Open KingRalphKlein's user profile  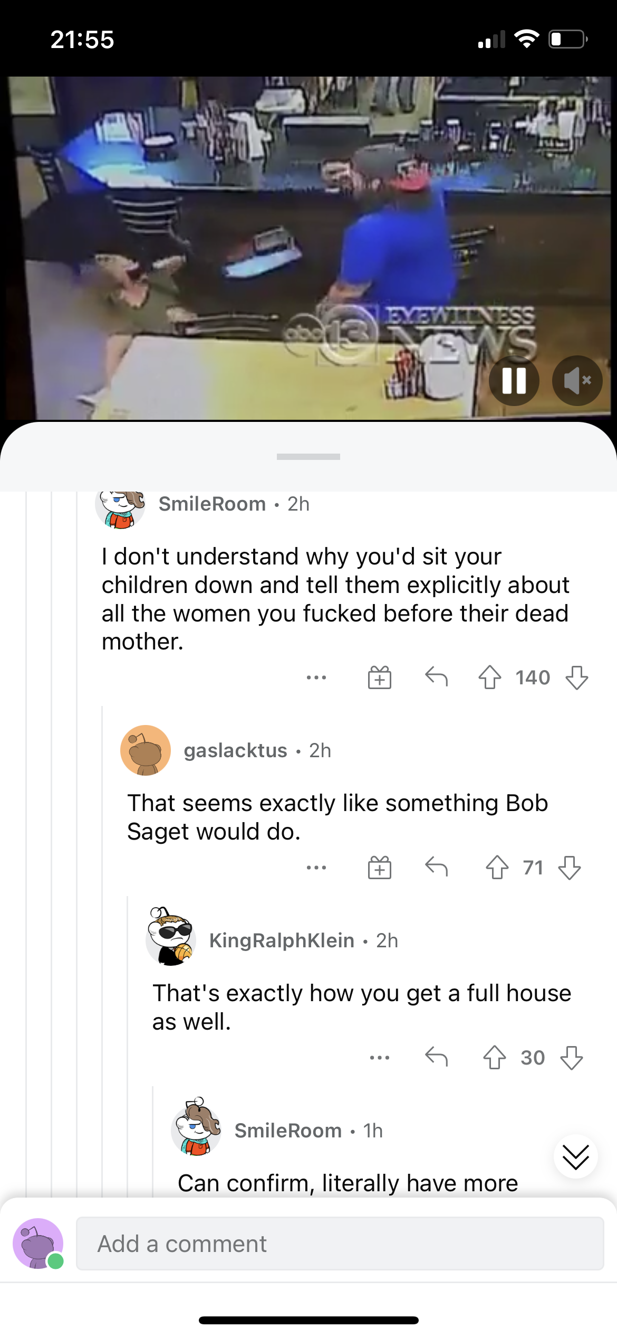(282, 940)
